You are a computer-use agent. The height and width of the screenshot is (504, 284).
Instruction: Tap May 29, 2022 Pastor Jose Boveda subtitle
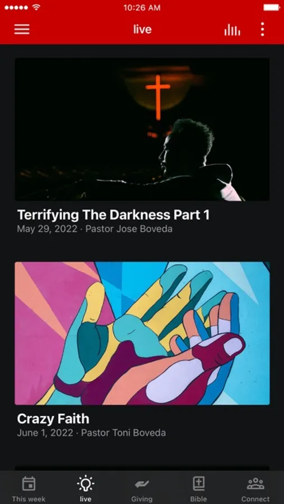[x=95, y=229]
